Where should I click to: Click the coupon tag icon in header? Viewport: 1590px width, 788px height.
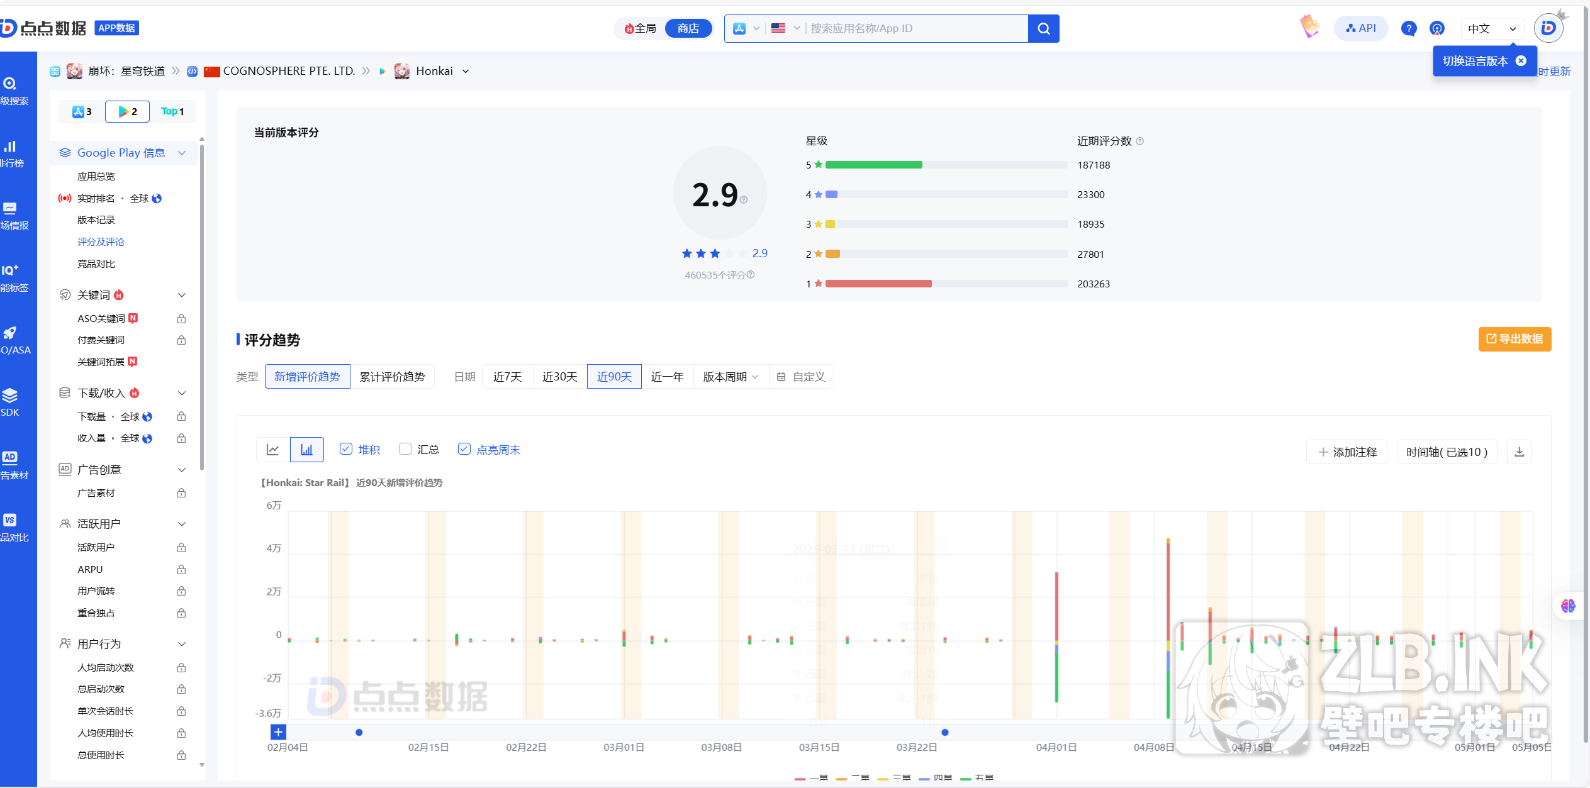(1309, 26)
